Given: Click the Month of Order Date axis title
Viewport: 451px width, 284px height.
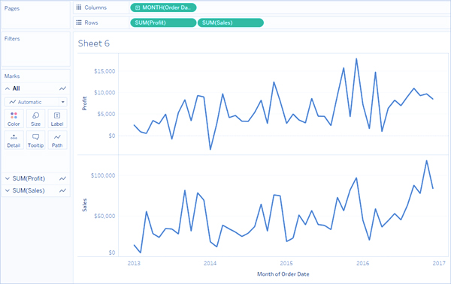Looking at the screenshot, I should [283, 274].
